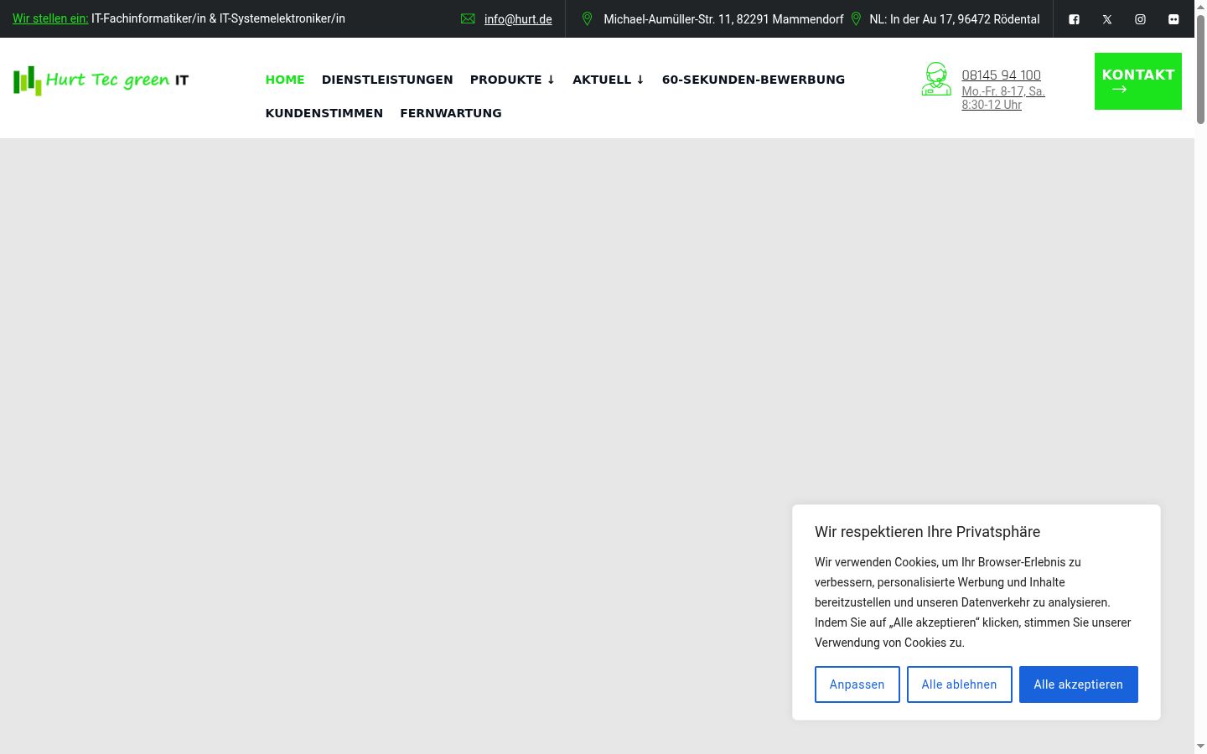Click the envelope icon beside info@hurt.de

point(468,19)
